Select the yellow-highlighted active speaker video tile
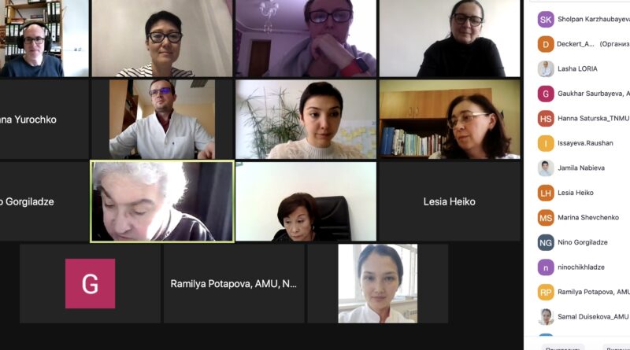The width and height of the screenshot is (630, 350). click(x=162, y=201)
